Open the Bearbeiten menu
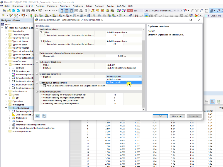The width and height of the screenshot is (223, 167). click(18, 6)
